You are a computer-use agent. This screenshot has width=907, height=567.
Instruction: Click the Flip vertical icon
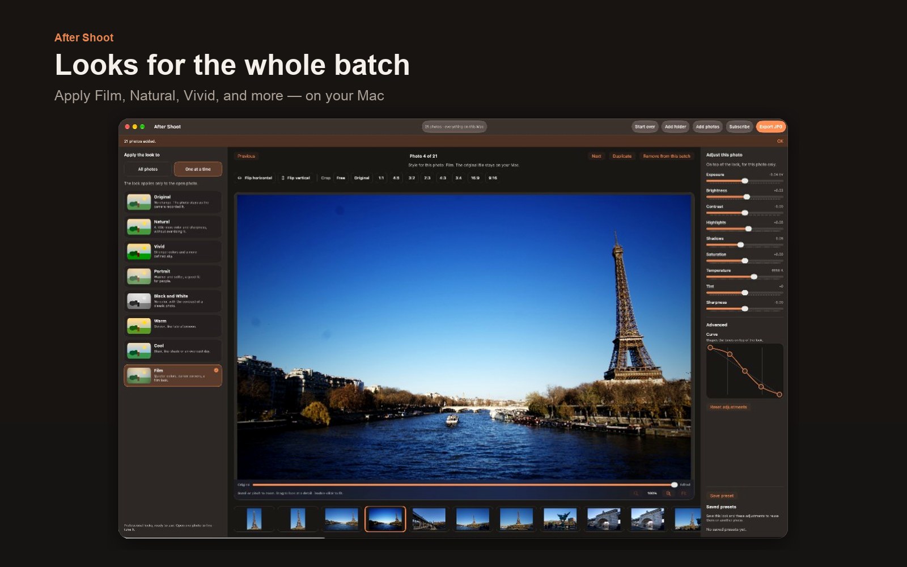tap(283, 178)
